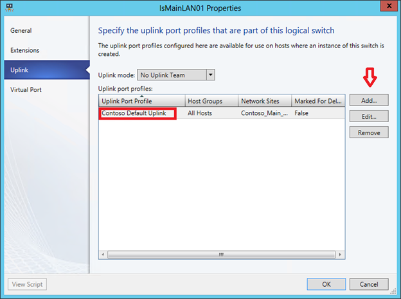
Task: Open the General settings page
Action: coord(47,30)
